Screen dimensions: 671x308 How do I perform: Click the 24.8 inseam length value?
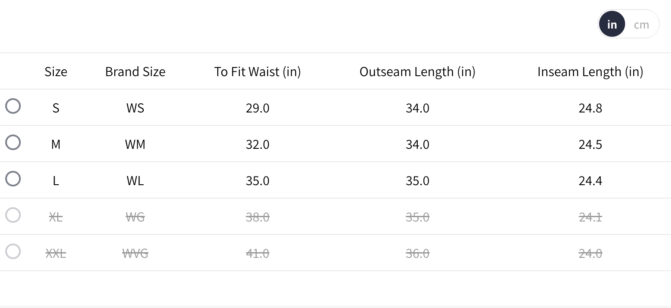coord(590,108)
